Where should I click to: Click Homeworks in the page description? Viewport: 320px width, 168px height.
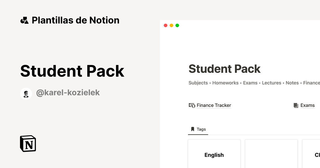(x=225, y=83)
